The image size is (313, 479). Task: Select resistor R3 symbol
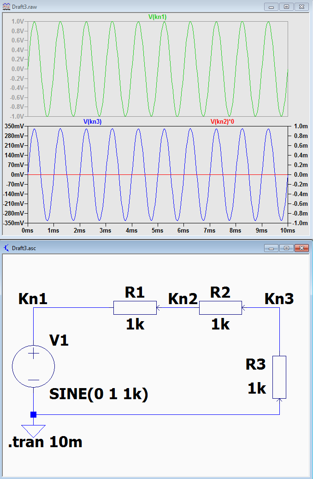tap(279, 377)
